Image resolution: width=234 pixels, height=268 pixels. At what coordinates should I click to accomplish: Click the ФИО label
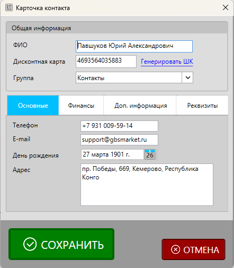(20, 45)
